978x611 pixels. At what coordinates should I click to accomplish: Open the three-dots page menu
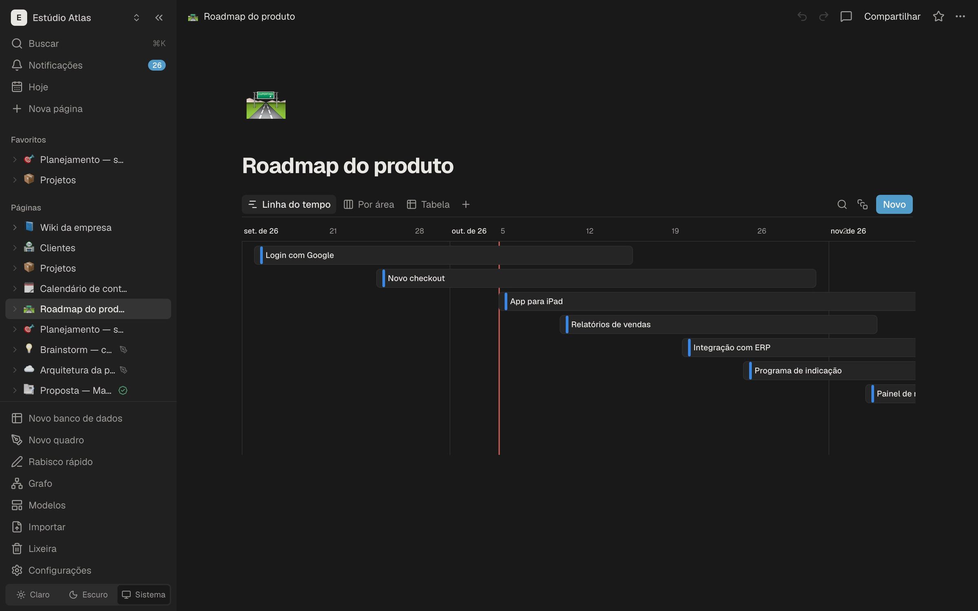(x=960, y=17)
